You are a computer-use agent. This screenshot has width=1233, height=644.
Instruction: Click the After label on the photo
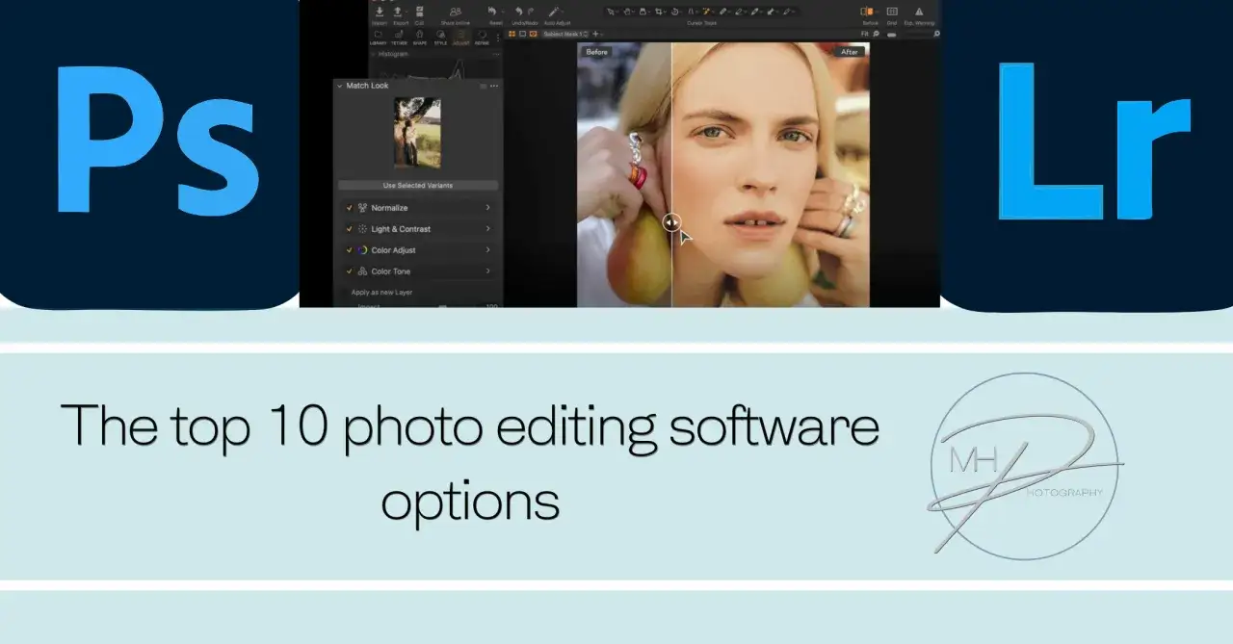[x=850, y=52]
